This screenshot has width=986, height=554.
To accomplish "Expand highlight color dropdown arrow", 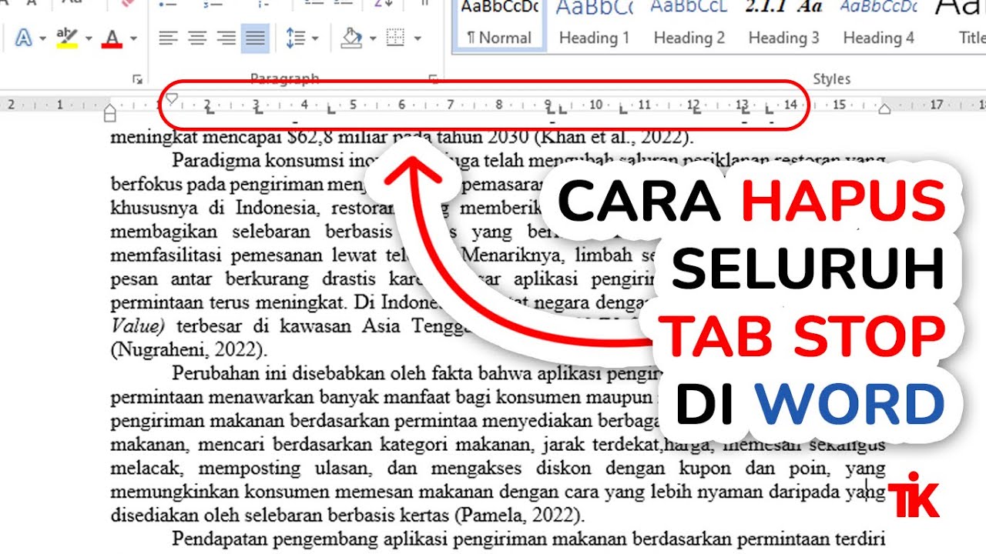I will tap(89, 38).
